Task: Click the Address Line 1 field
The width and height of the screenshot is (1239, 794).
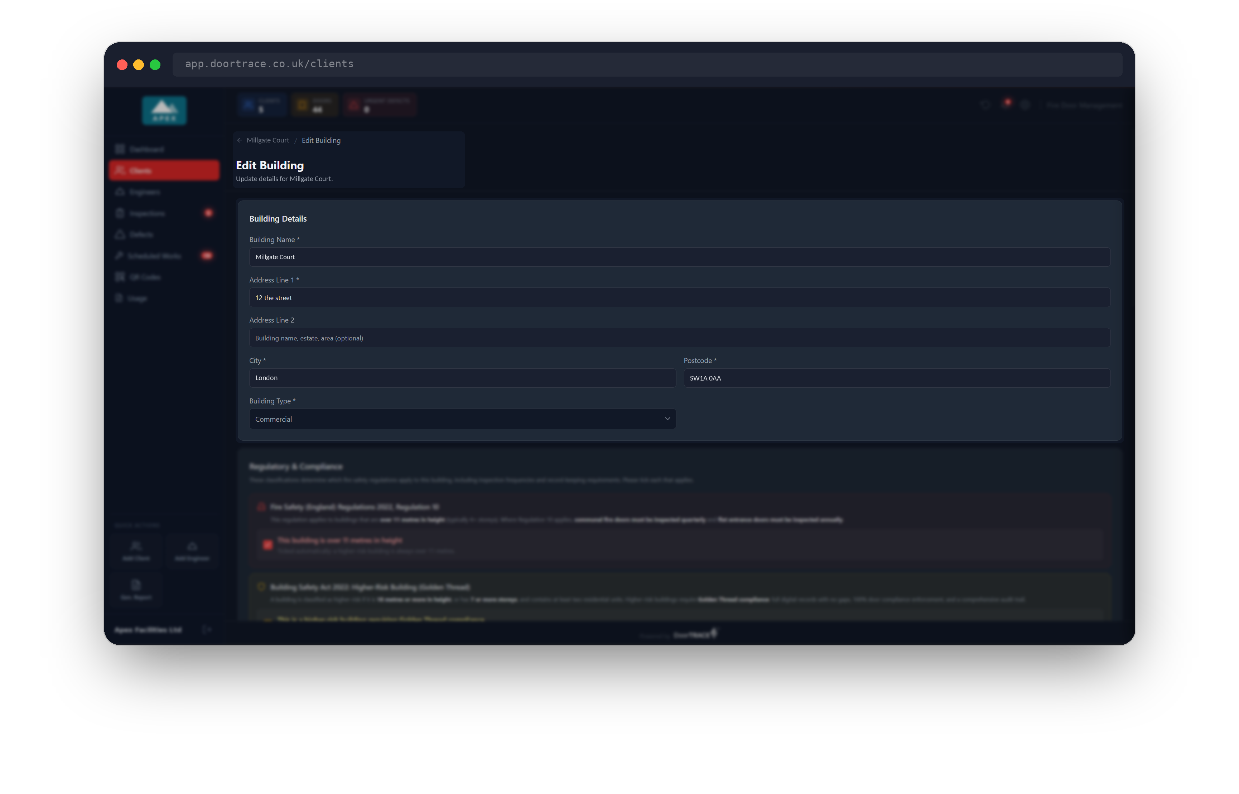Action: [x=679, y=297]
